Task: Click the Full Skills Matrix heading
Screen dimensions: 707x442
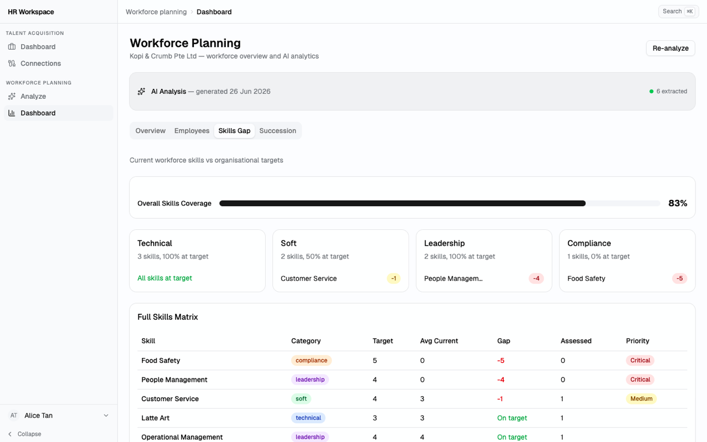Action: pos(167,317)
